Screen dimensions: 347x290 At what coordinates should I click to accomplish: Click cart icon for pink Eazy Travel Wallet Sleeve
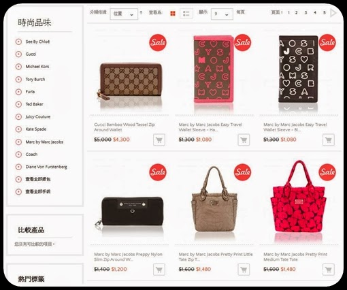click(244, 140)
